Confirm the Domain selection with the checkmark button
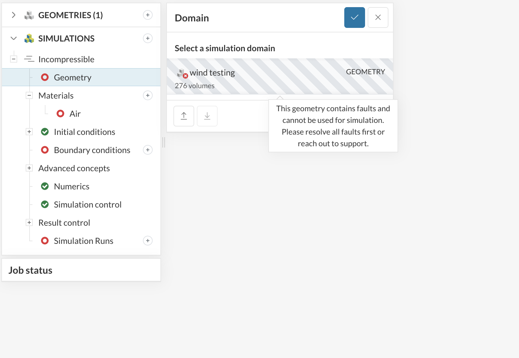 [354, 18]
